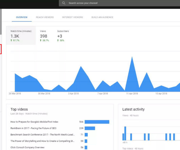The image size is (180, 150).
Task: Click the 15 Apr 2018 axis label
Action: [161, 94]
